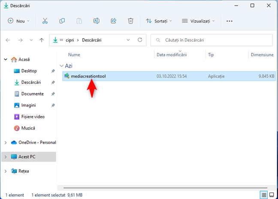The image size is (278, 199).
Task: Click the Descărcări title bar icon
Action: 6,6
